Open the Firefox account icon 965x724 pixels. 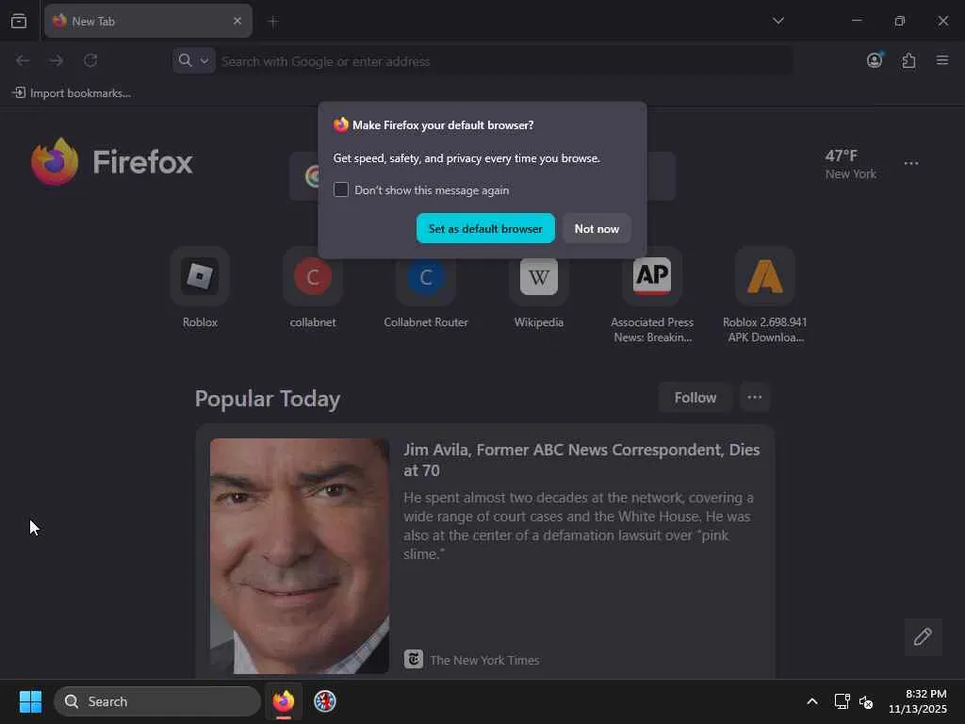[x=875, y=60]
